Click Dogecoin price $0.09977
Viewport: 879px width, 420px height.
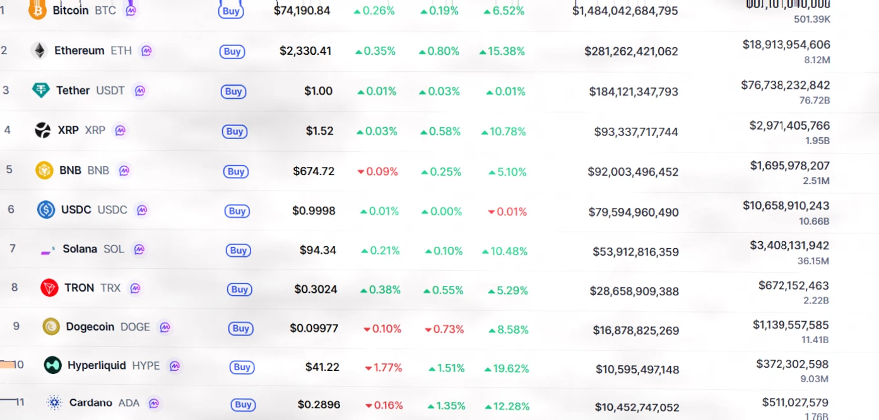314,328
